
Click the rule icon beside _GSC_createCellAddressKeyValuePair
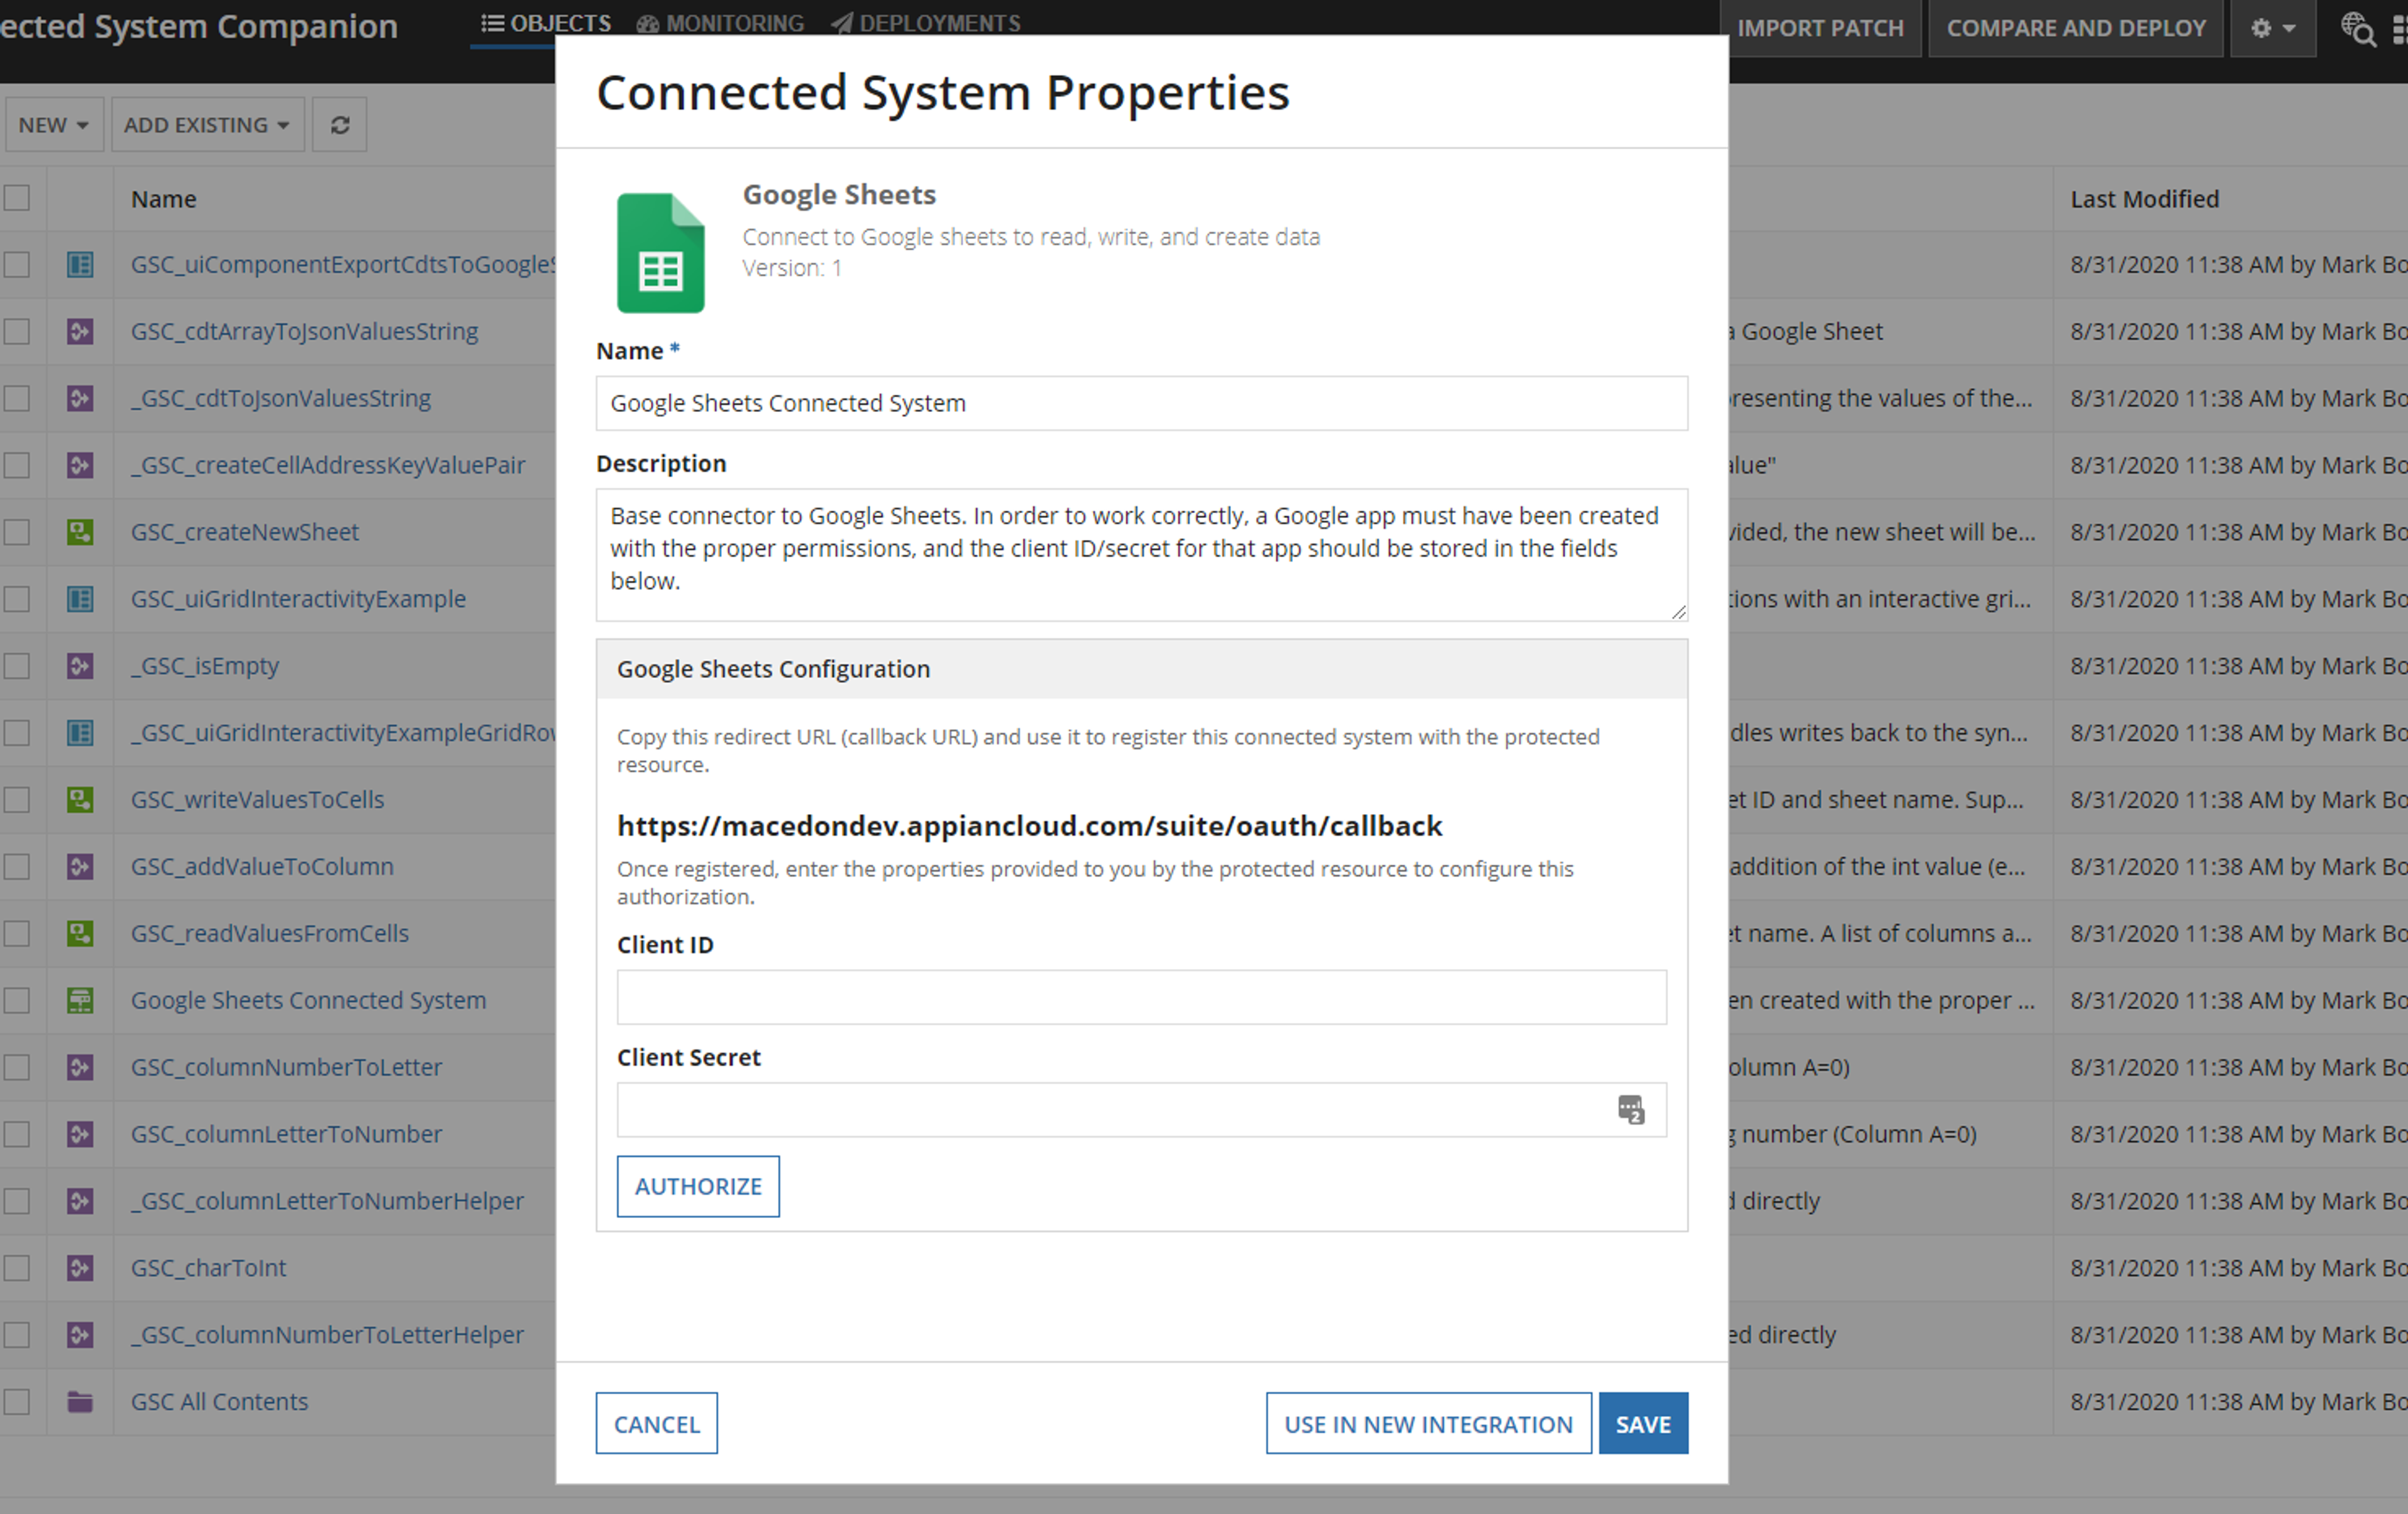pos(81,466)
